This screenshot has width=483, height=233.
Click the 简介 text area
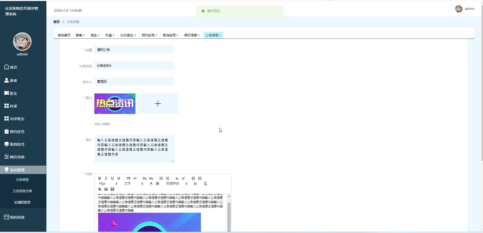click(x=134, y=149)
